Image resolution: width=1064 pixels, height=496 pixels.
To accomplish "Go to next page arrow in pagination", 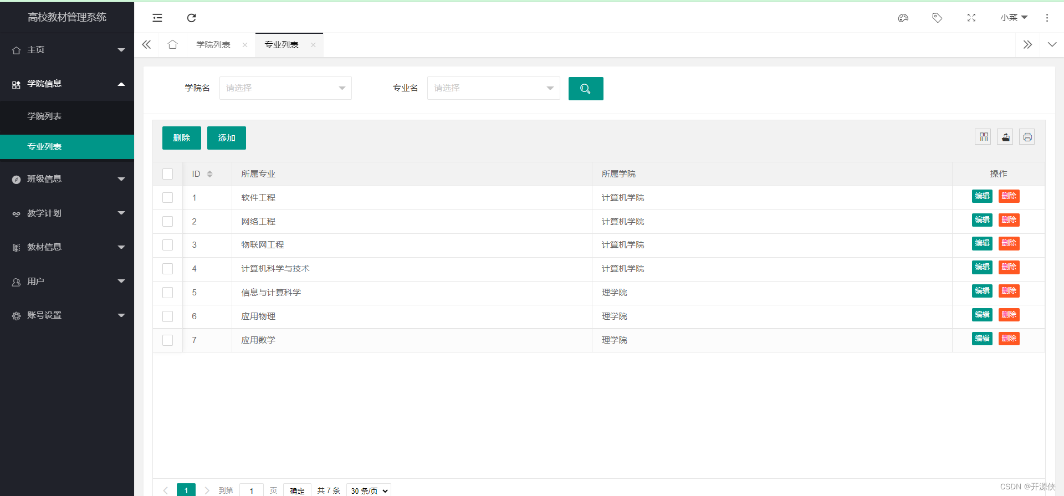I will [207, 490].
